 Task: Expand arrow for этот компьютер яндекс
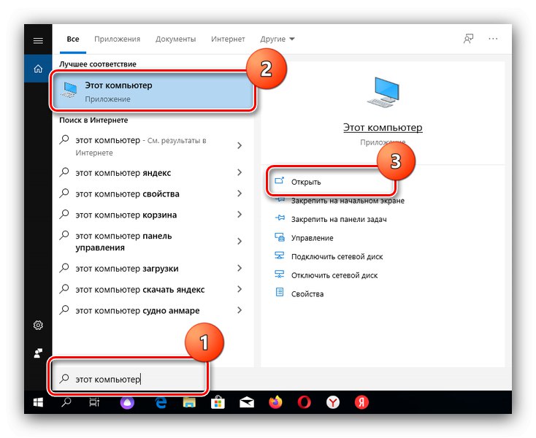240,172
